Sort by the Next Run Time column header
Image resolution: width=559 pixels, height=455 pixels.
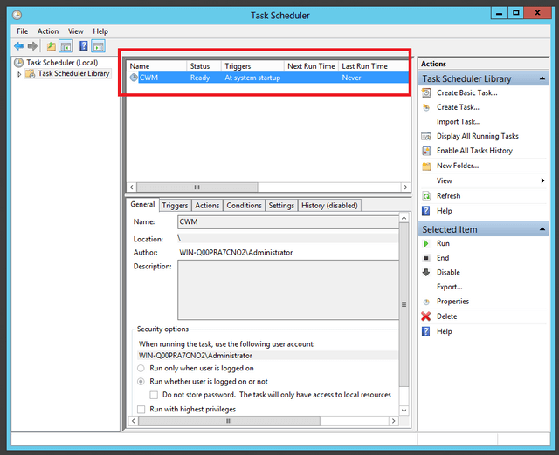click(x=311, y=66)
